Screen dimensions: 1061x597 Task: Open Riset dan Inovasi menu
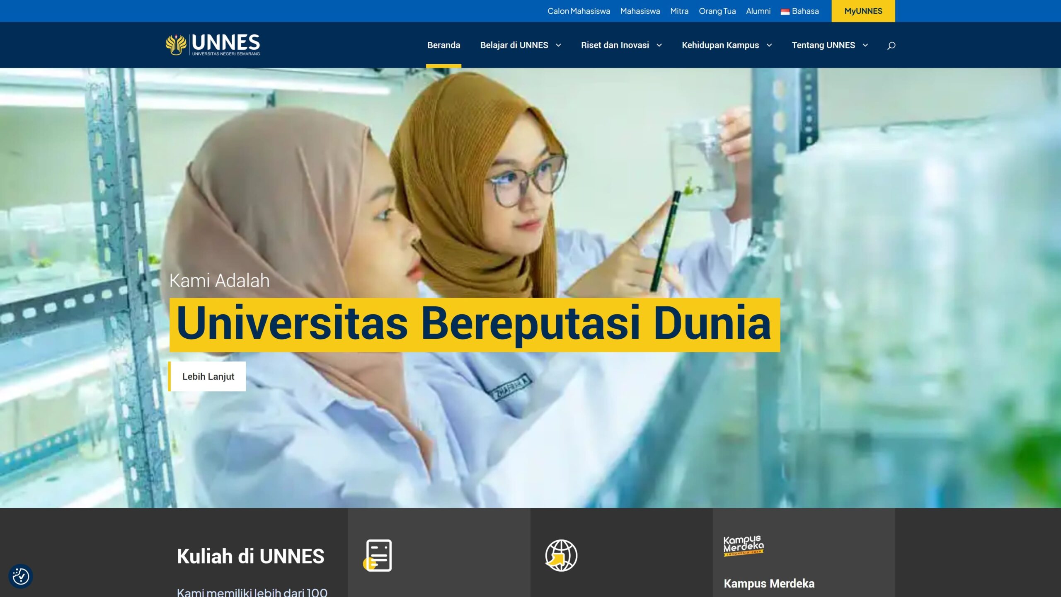615,45
